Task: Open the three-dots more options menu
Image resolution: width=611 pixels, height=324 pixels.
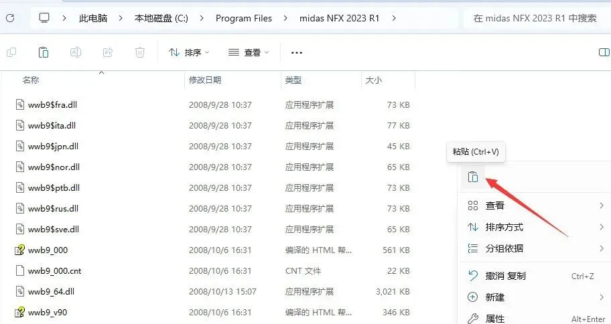Action: pos(297,53)
